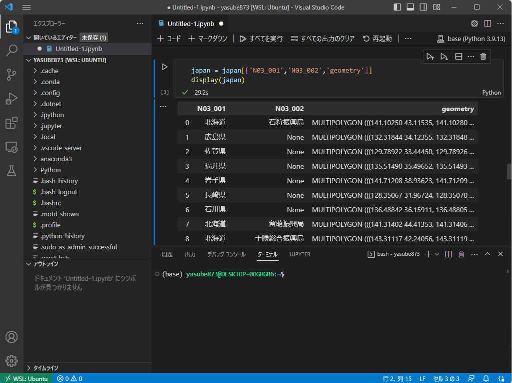Toggle secondary side bar layout icon
This screenshot has width=512, height=383.
[x=423, y=7]
